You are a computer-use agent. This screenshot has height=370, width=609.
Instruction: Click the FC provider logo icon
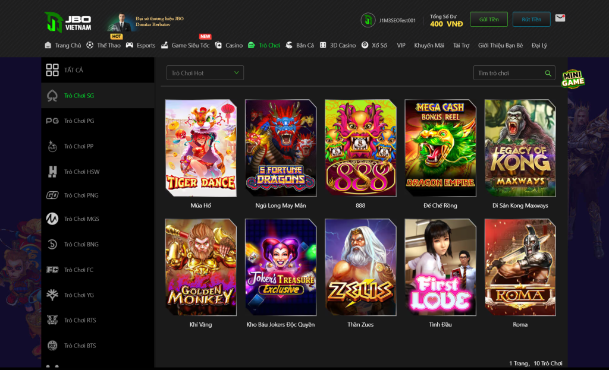pos(52,270)
